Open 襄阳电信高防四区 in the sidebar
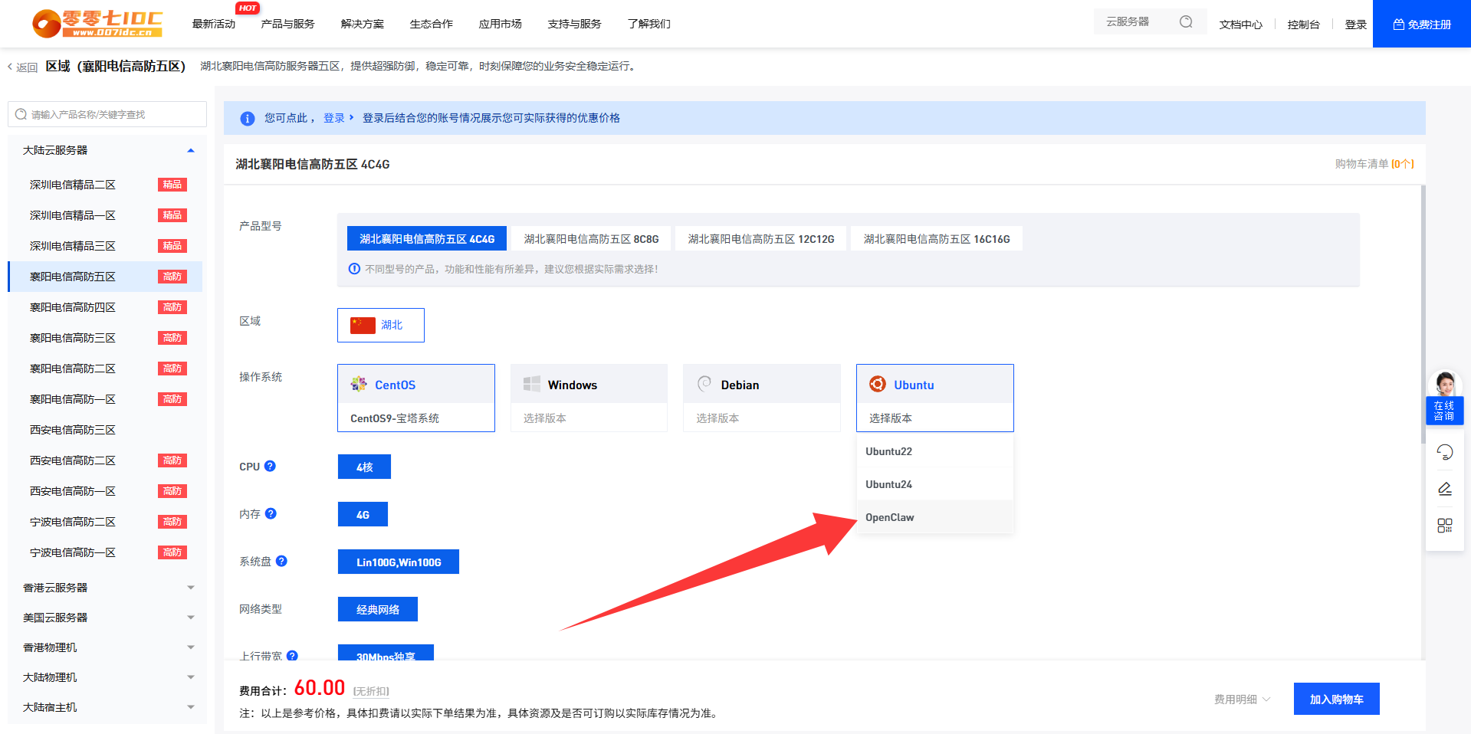Screen dimensions: 1471x734 73,307
